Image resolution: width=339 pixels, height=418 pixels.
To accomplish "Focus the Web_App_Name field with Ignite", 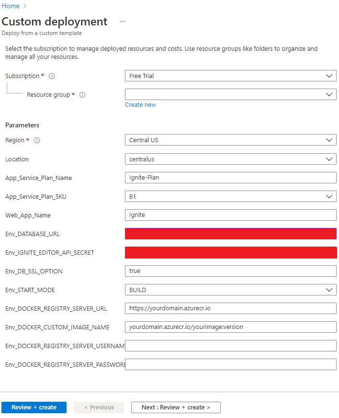I will [x=230, y=215].
